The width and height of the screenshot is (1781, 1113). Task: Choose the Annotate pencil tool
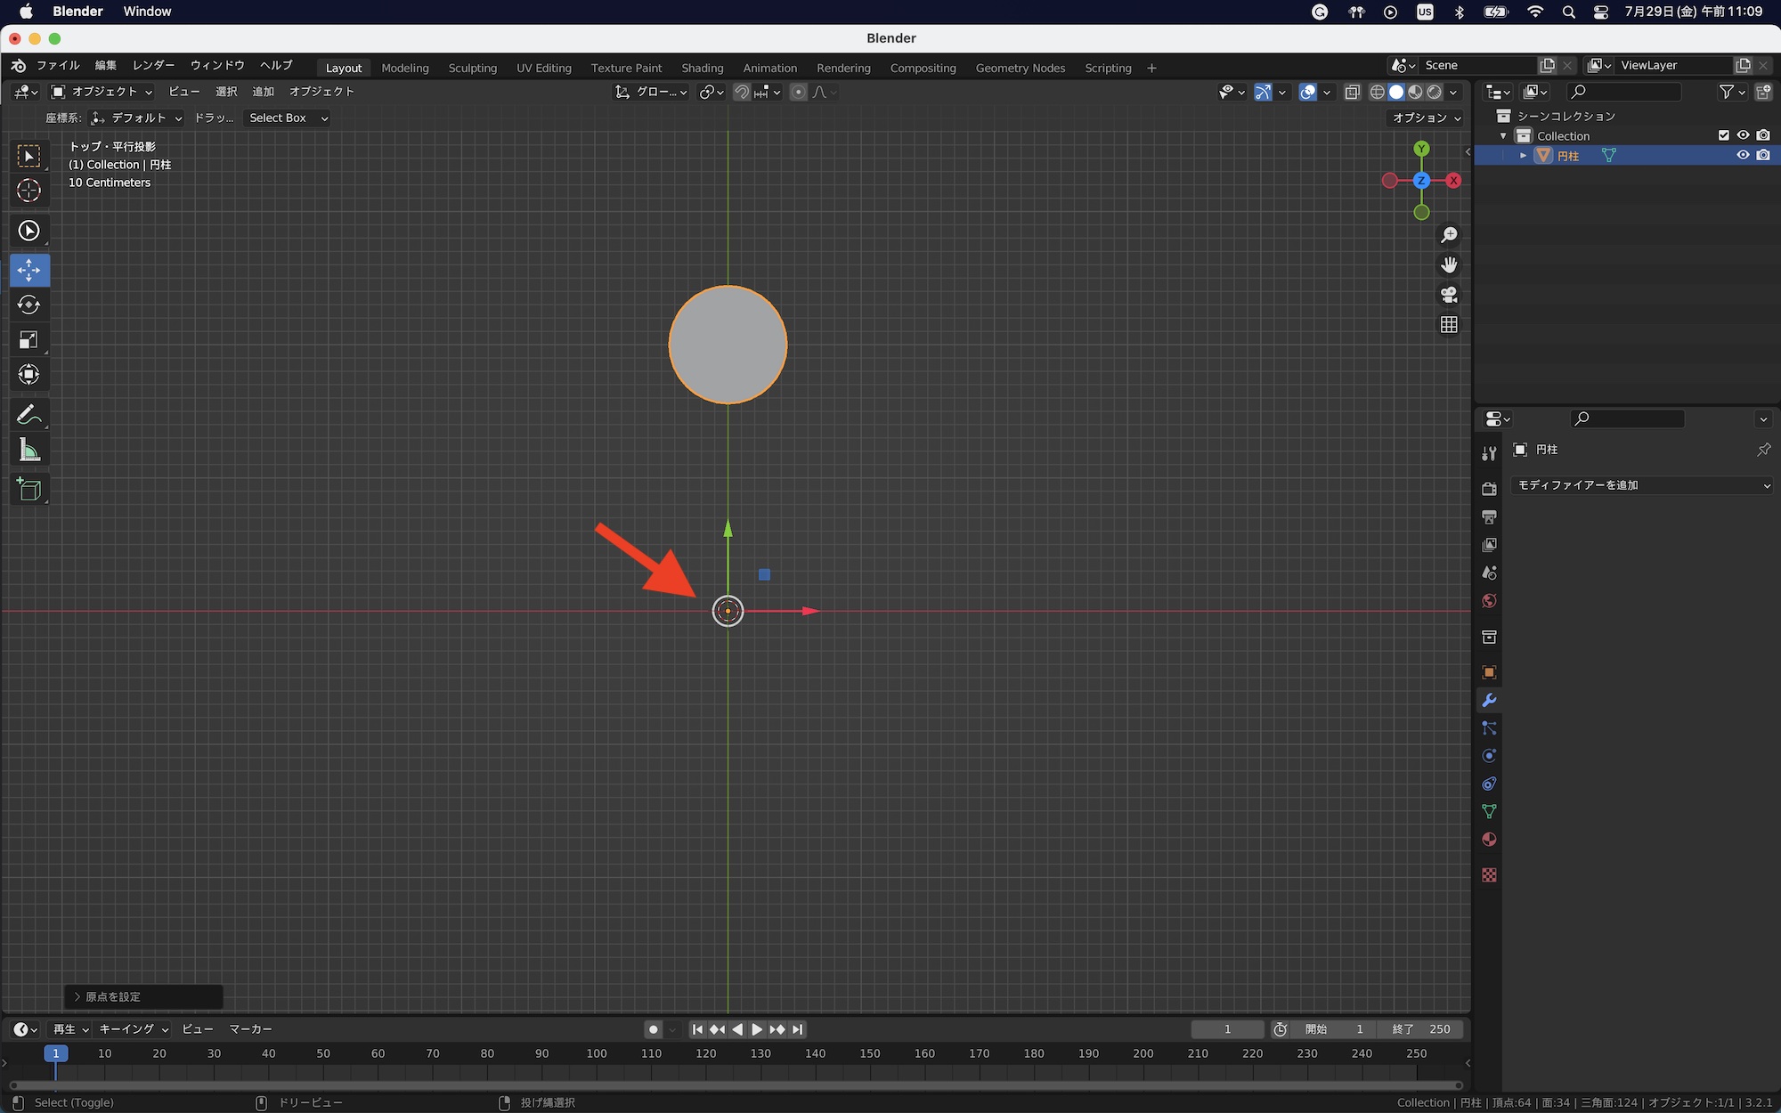(28, 415)
